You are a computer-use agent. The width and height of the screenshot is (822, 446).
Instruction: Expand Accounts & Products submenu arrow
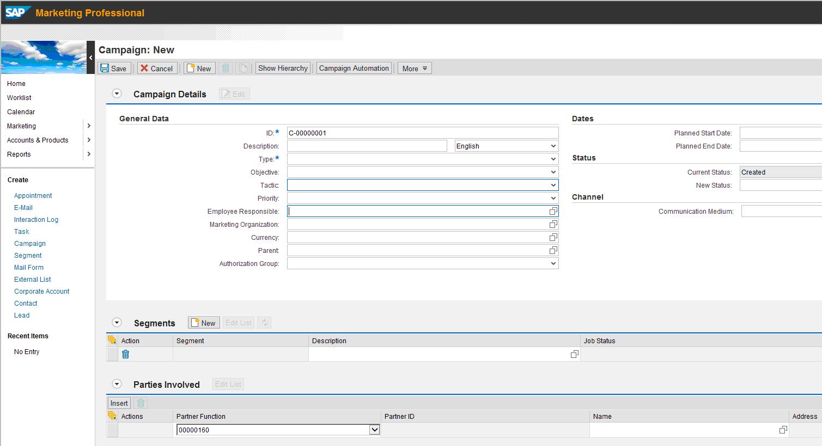click(x=89, y=140)
